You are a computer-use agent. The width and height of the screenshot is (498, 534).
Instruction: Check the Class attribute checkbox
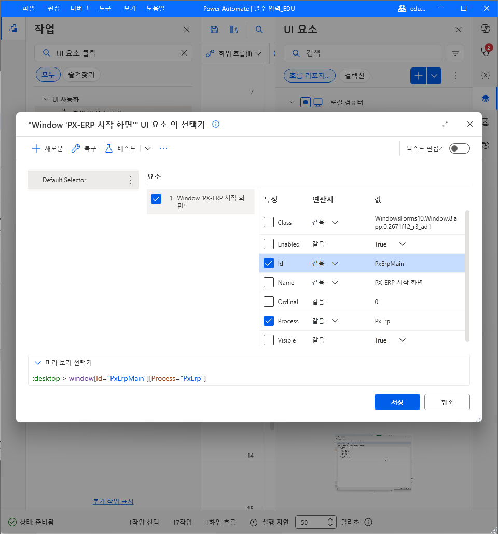(x=269, y=222)
